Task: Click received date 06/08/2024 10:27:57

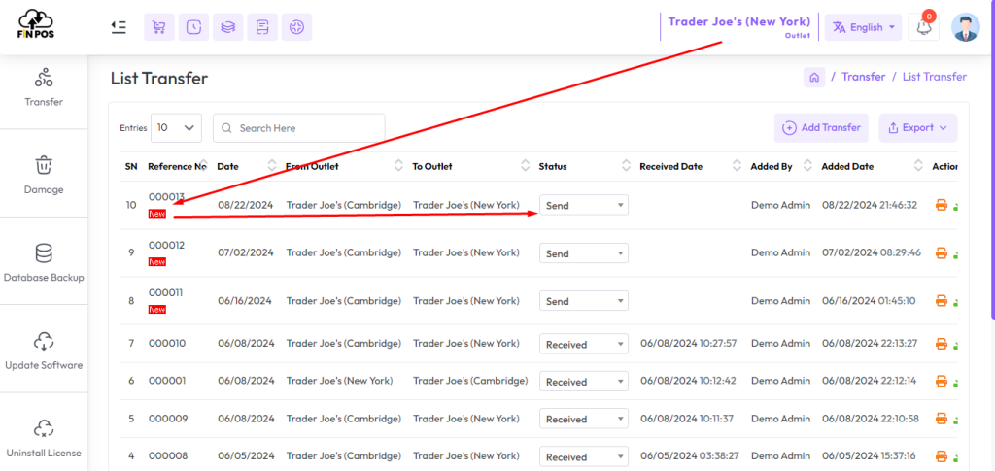Action: 688,344
